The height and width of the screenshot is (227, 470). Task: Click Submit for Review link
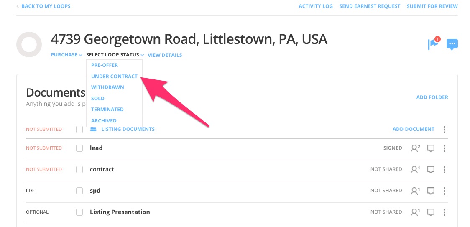pyautogui.click(x=432, y=6)
